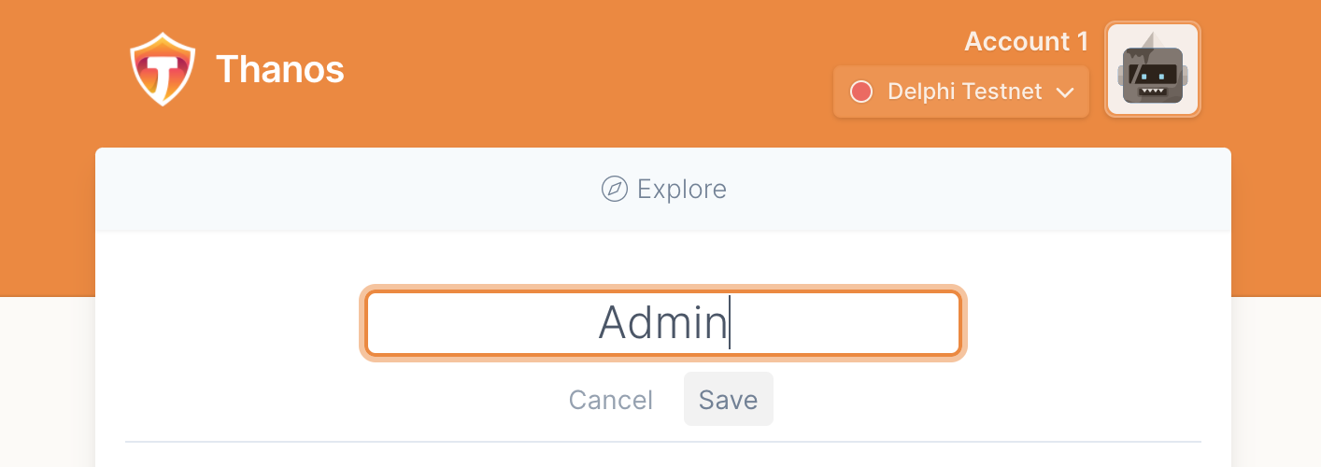This screenshot has height=467, width=1321.
Task: Focus the account name input field
Action: [x=663, y=324]
